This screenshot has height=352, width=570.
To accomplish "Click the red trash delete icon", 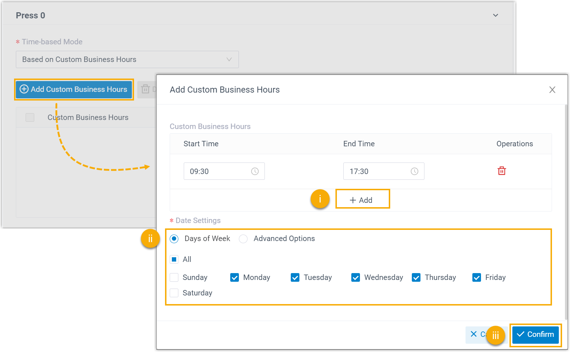I will tap(502, 171).
